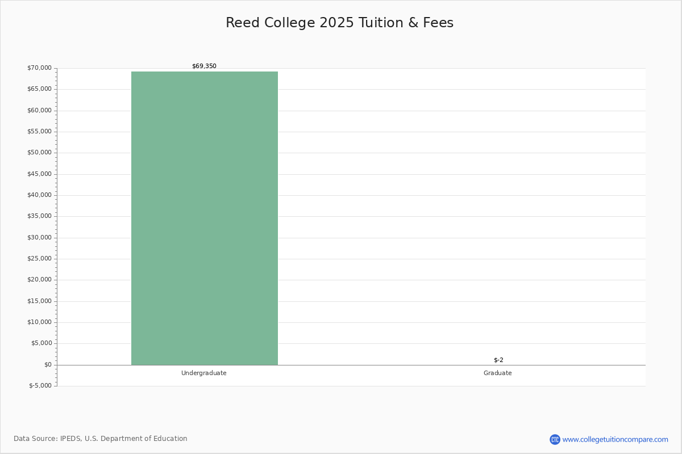Image resolution: width=682 pixels, height=454 pixels.
Task: Select the $-5,000 y-axis label
Action: pos(40,386)
